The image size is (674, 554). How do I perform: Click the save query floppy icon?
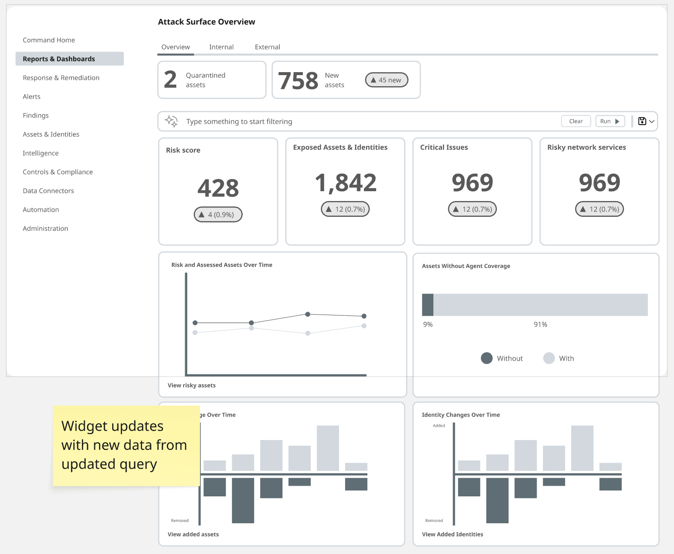tap(642, 121)
